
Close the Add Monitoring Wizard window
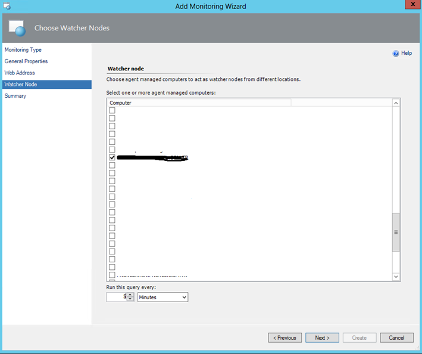pos(410,5)
